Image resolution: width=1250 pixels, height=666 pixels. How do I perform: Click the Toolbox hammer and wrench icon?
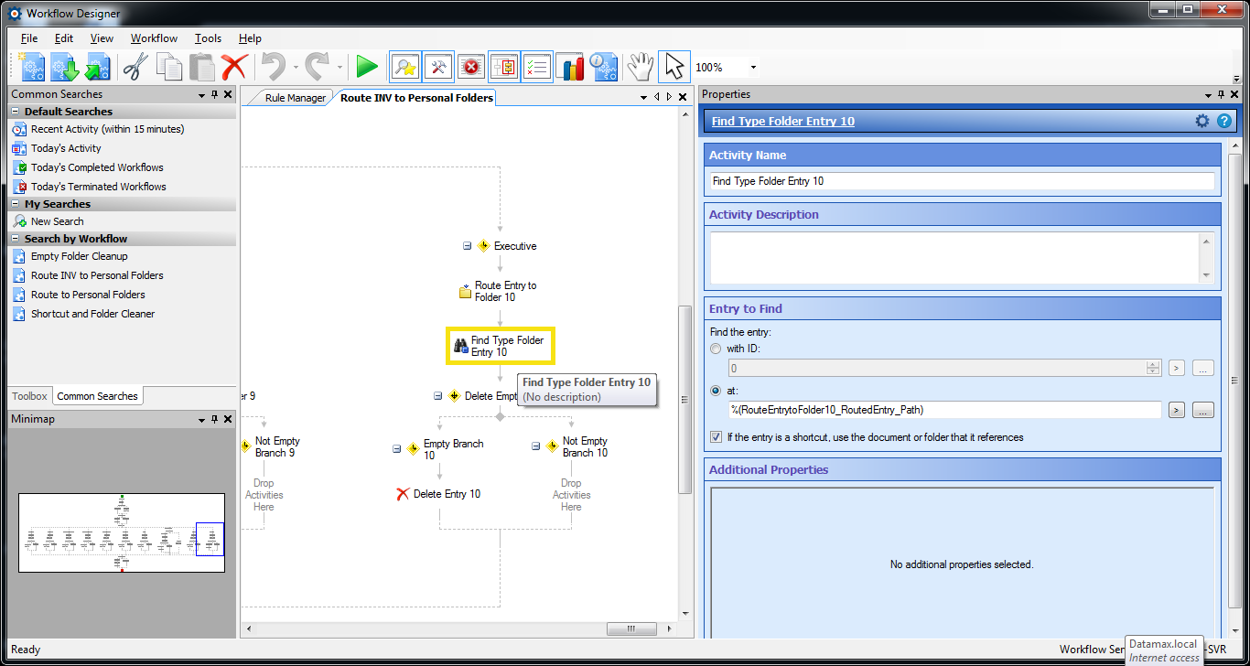438,67
